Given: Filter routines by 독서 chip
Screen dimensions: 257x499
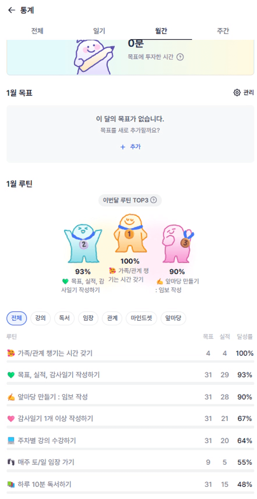Looking at the screenshot, I should (x=64, y=318).
